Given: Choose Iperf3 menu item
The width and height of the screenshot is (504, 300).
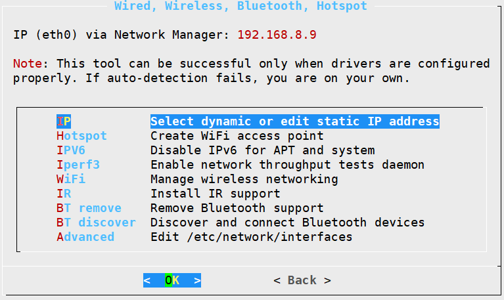Looking at the screenshot, I should click(x=78, y=165).
